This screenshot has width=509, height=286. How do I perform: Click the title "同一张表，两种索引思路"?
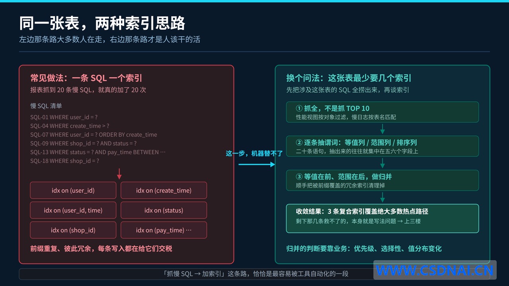[x=102, y=24]
